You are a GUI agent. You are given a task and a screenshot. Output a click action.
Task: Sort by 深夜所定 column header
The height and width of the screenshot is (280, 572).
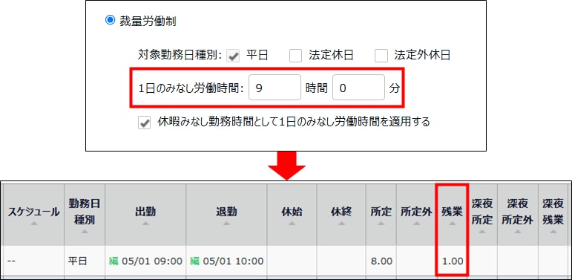tap(482, 215)
